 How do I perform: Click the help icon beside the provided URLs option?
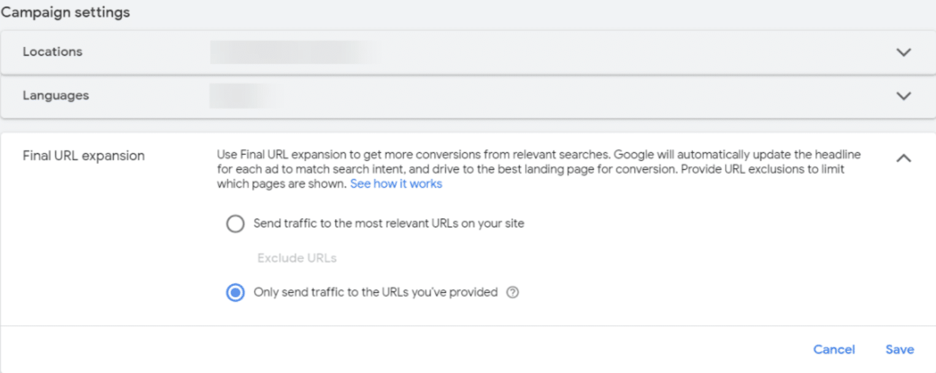[x=513, y=293]
